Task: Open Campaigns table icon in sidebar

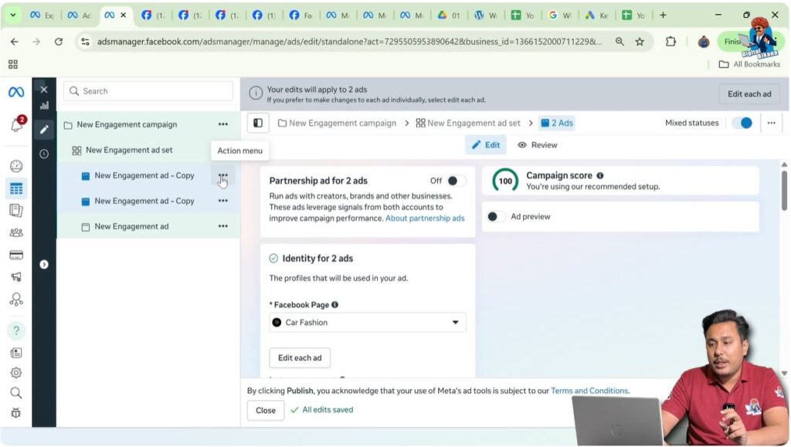Action: click(x=16, y=188)
